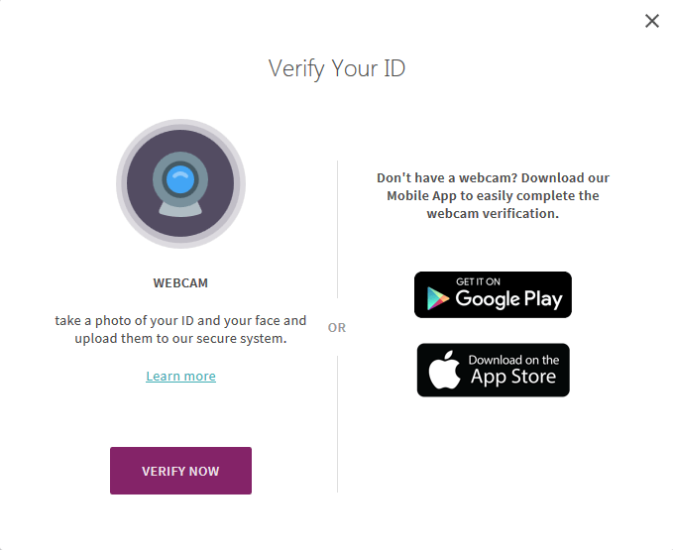
Task: Click the OR divider text
Action: (x=337, y=328)
